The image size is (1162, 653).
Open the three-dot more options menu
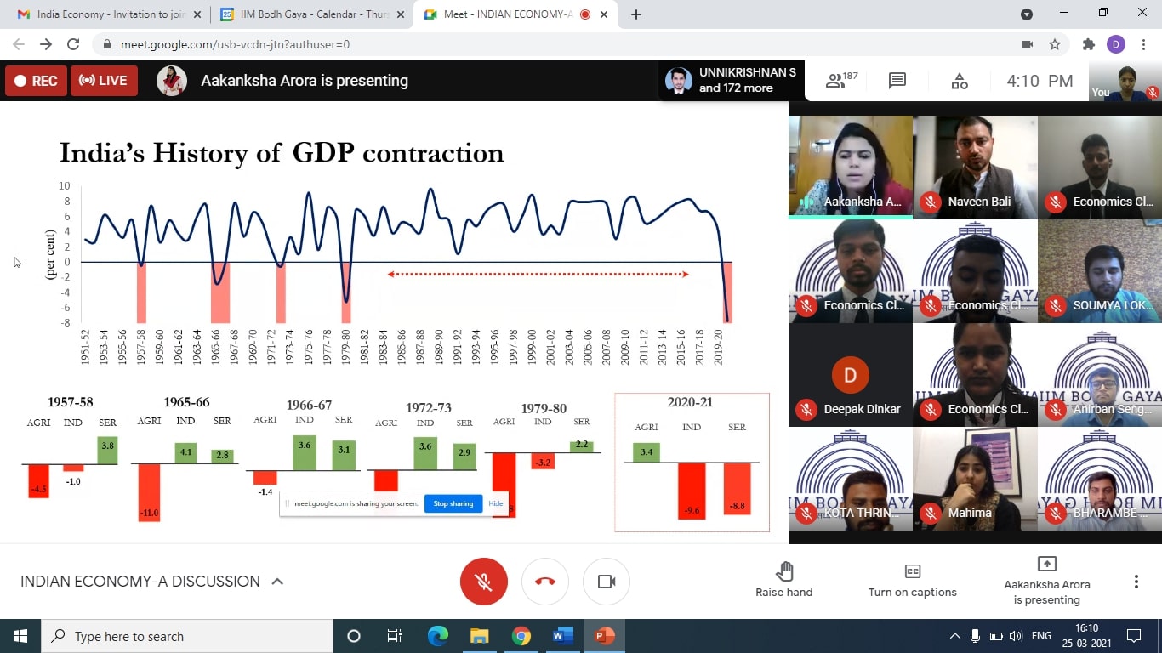(1136, 582)
